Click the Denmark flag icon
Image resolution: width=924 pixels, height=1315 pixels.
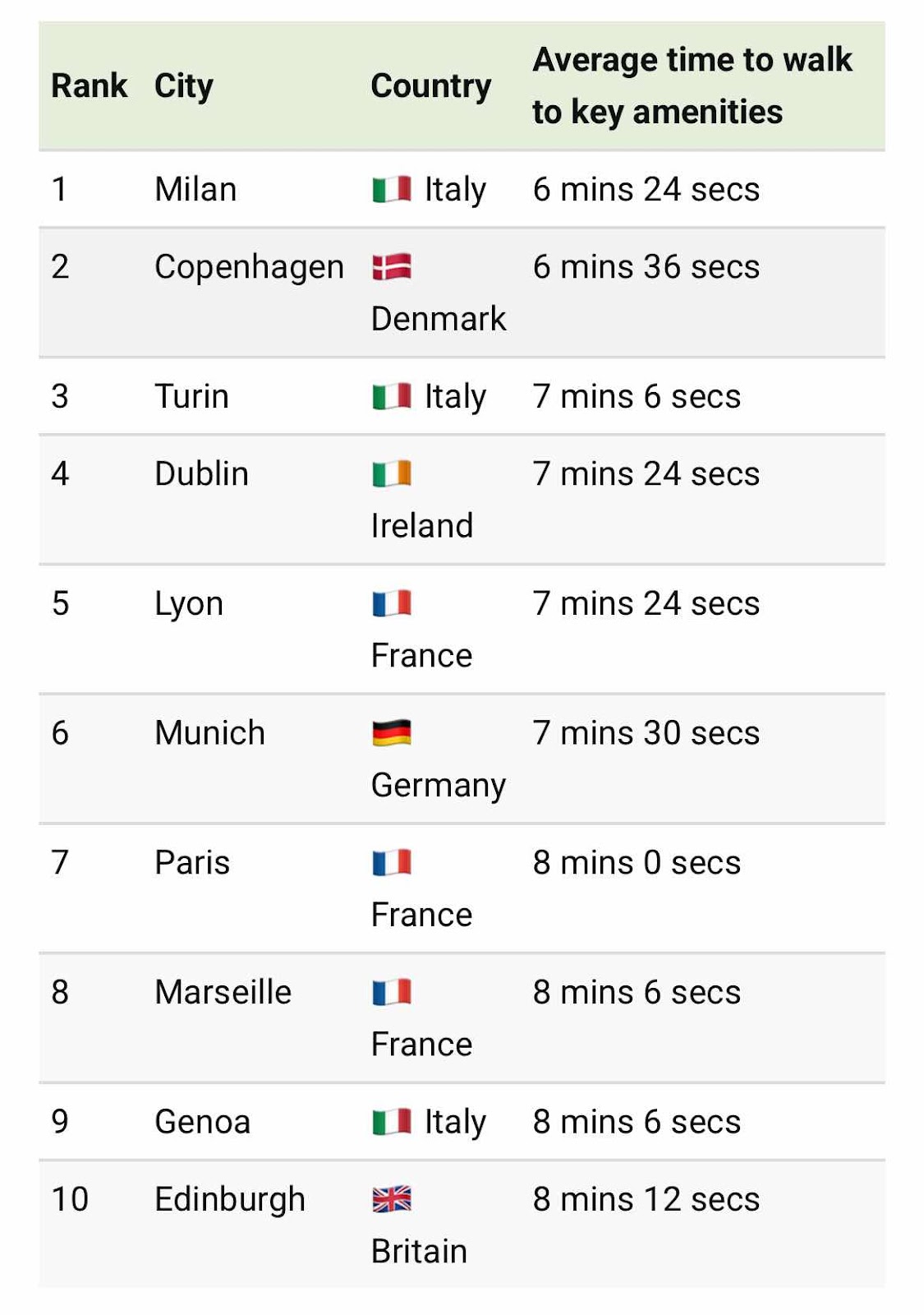pos(391,267)
